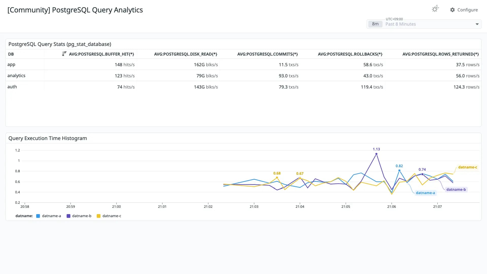The height and width of the screenshot is (274, 487).
Task: Click the 0.68 data point on datname-c
Action: (x=277, y=178)
